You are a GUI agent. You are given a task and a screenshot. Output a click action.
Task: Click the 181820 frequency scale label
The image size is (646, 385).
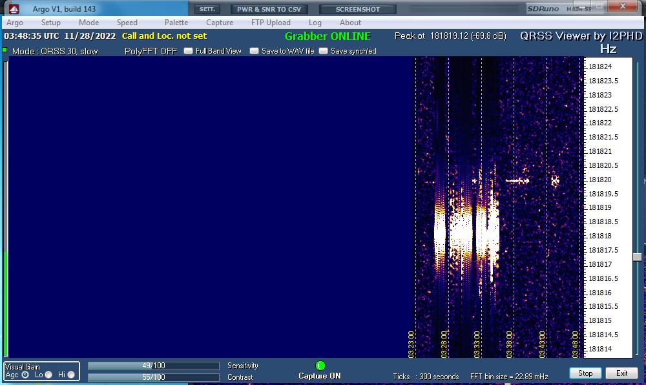pos(600,180)
